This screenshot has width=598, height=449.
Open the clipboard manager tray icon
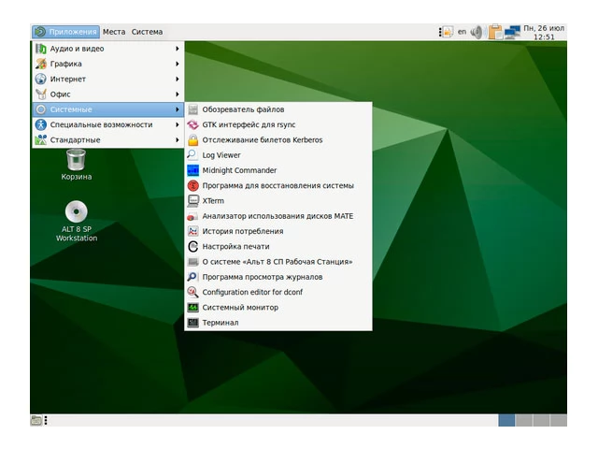tap(495, 32)
